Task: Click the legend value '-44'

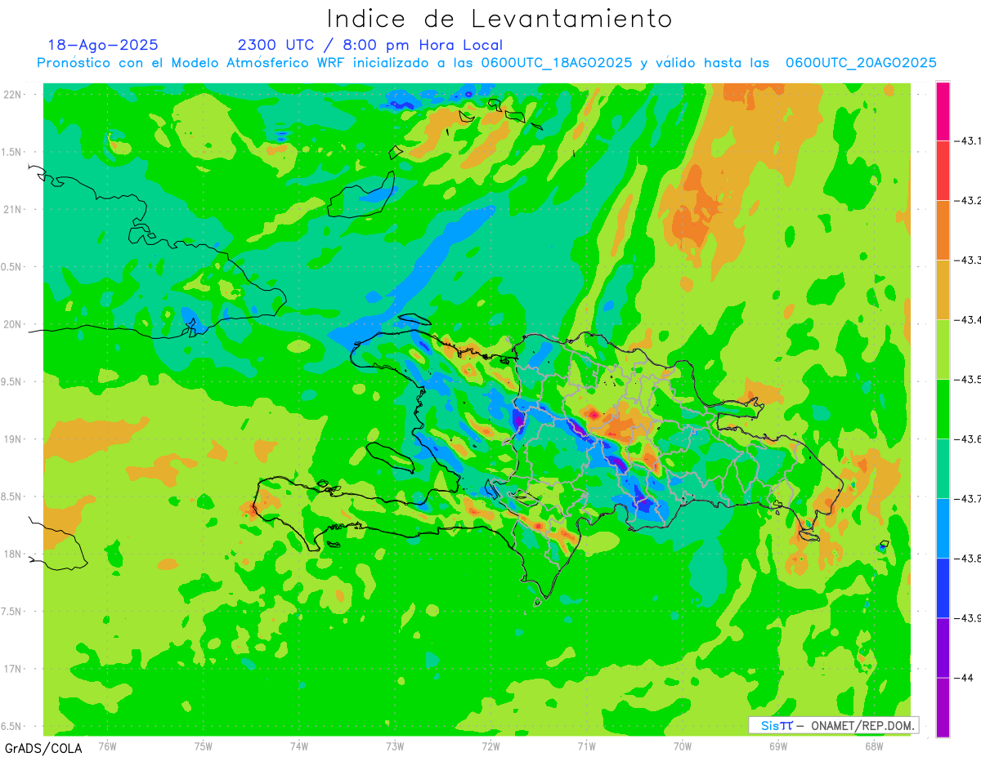Action: pyautogui.click(x=964, y=678)
